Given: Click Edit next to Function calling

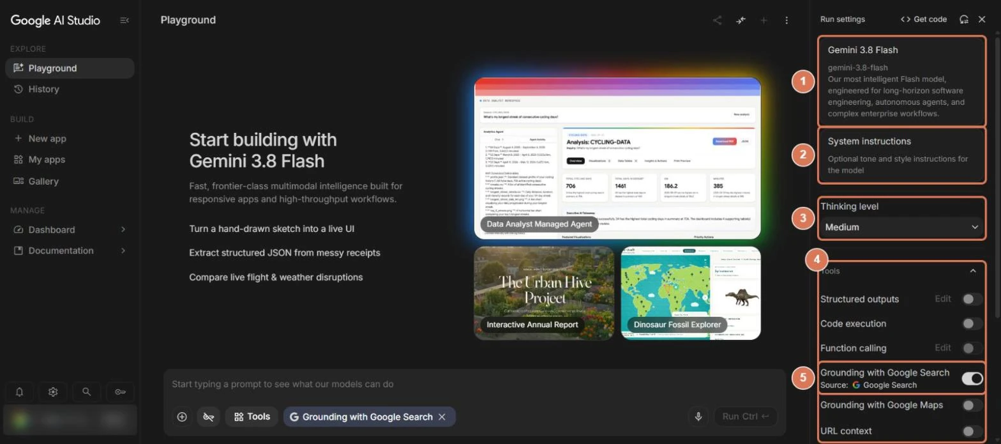Looking at the screenshot, I should click(x=943, y=348).
